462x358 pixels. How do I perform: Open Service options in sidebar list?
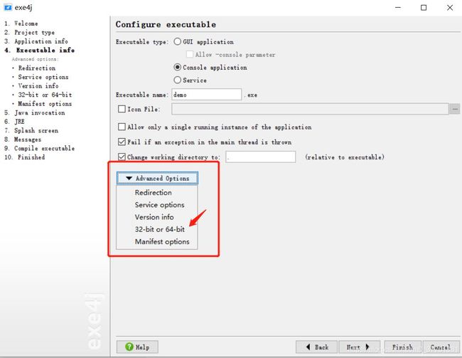43,77
